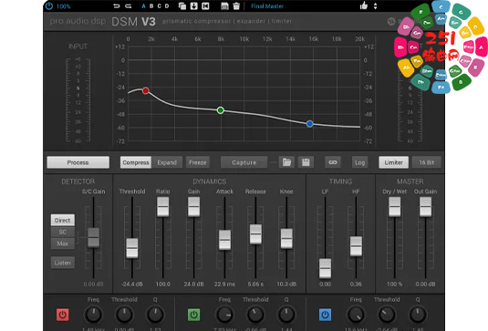Click the Timing LF fader handle
The image size is (488, 331).
tap(325, 268)
